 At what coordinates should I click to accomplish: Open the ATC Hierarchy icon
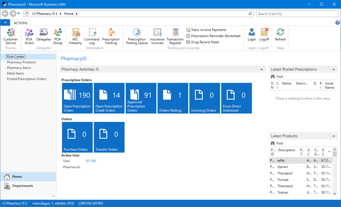coord(75,36)
